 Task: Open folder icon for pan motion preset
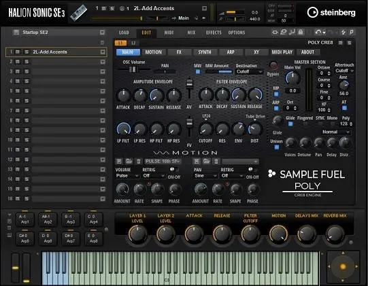tap(207, 161)
